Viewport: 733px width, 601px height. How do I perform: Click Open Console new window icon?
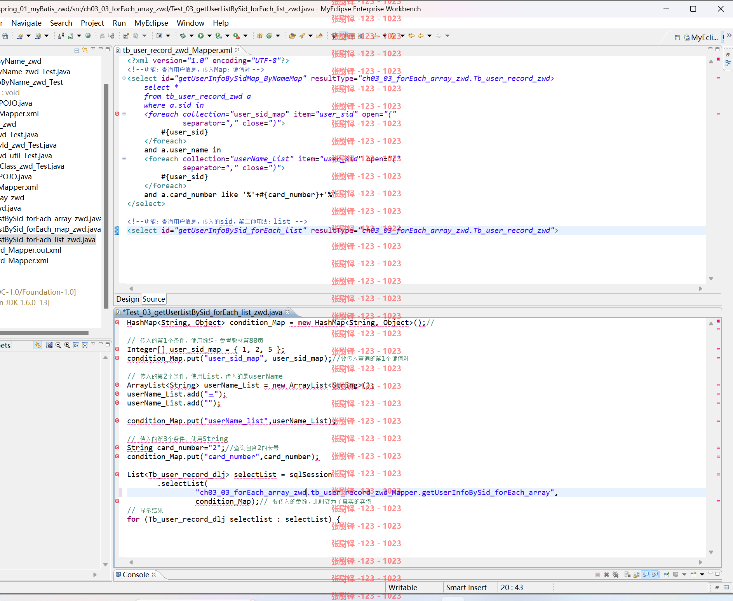tap(693, 575)
